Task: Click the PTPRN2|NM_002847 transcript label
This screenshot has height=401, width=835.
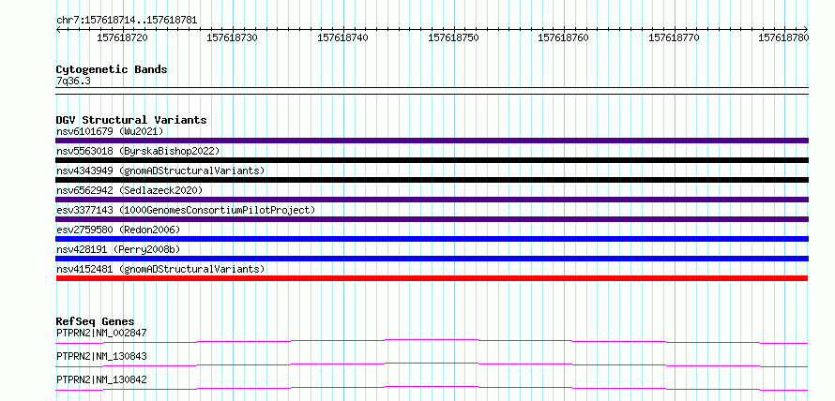Action: tap(101, 333)
